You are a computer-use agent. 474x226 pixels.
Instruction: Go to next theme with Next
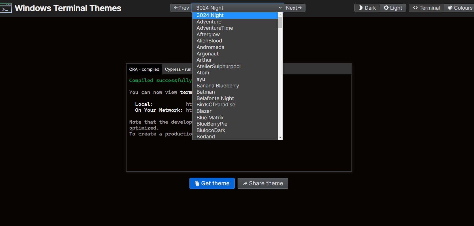pyautogui.click(x=294, y=8)
